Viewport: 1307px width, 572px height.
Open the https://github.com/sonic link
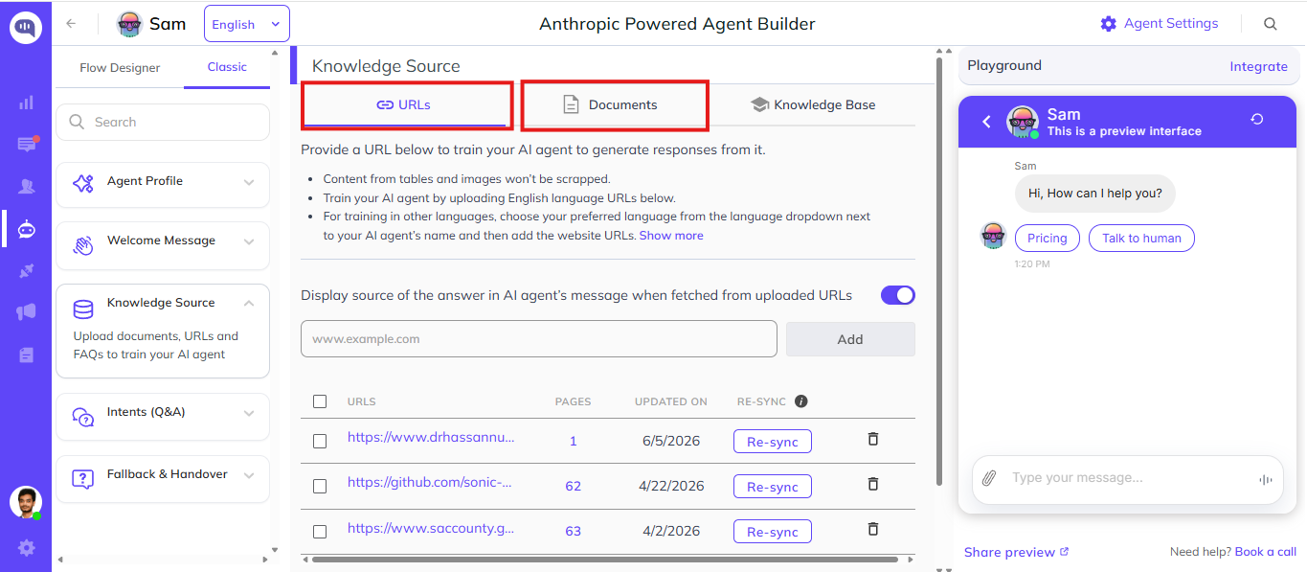(430, 482)
